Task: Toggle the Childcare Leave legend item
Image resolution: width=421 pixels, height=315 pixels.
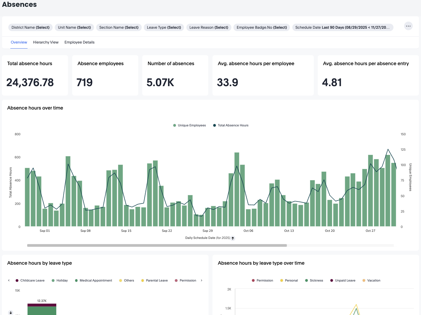Action: (x=30, y=281)
